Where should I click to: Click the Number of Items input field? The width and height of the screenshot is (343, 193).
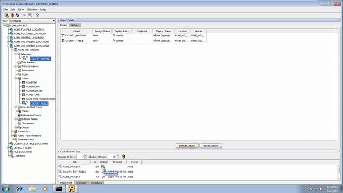point(111,157)
